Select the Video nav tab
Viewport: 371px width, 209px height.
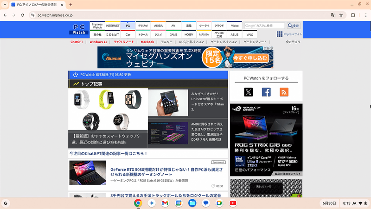[x=235, y=26]
